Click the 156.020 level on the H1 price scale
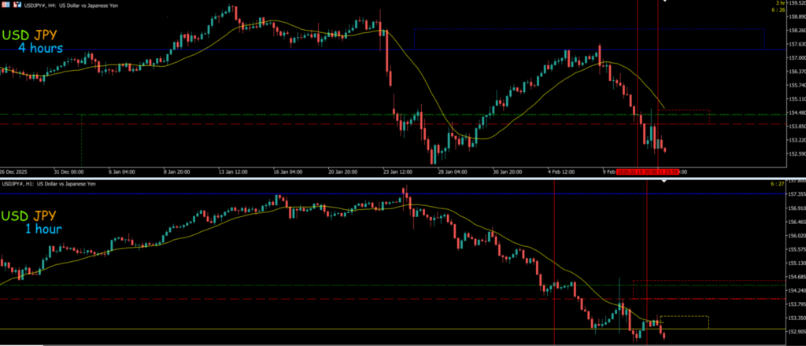This screenshot has width=806, height=346. [795, 236]
